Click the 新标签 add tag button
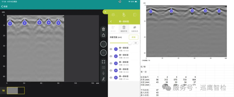 (x=113, y=29)
